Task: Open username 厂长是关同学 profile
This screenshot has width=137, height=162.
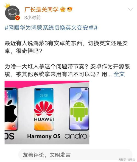Action: pos(41,10)
